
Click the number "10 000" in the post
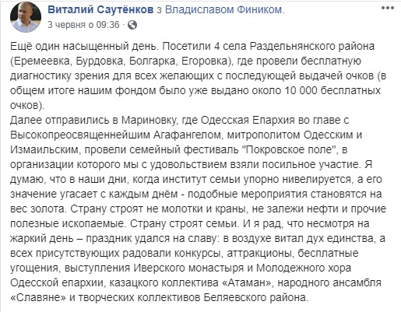tap(301, 91)
